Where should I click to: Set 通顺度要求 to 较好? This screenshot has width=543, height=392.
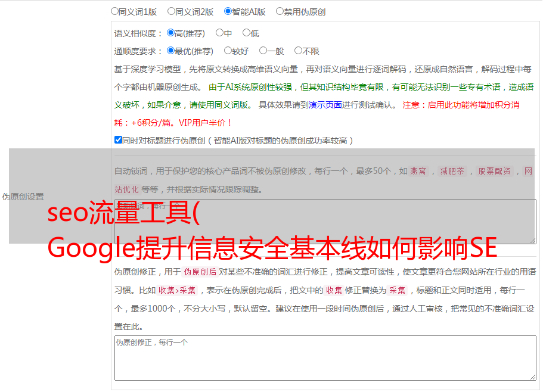228,51
